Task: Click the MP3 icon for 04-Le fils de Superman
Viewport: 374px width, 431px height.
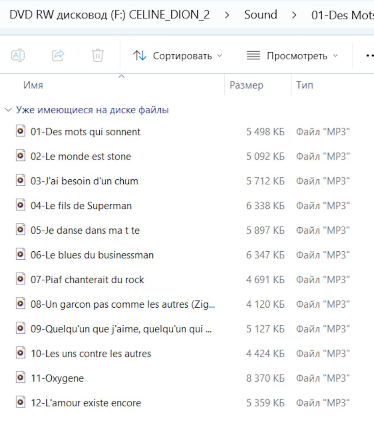Action: (x=21, y=205)
